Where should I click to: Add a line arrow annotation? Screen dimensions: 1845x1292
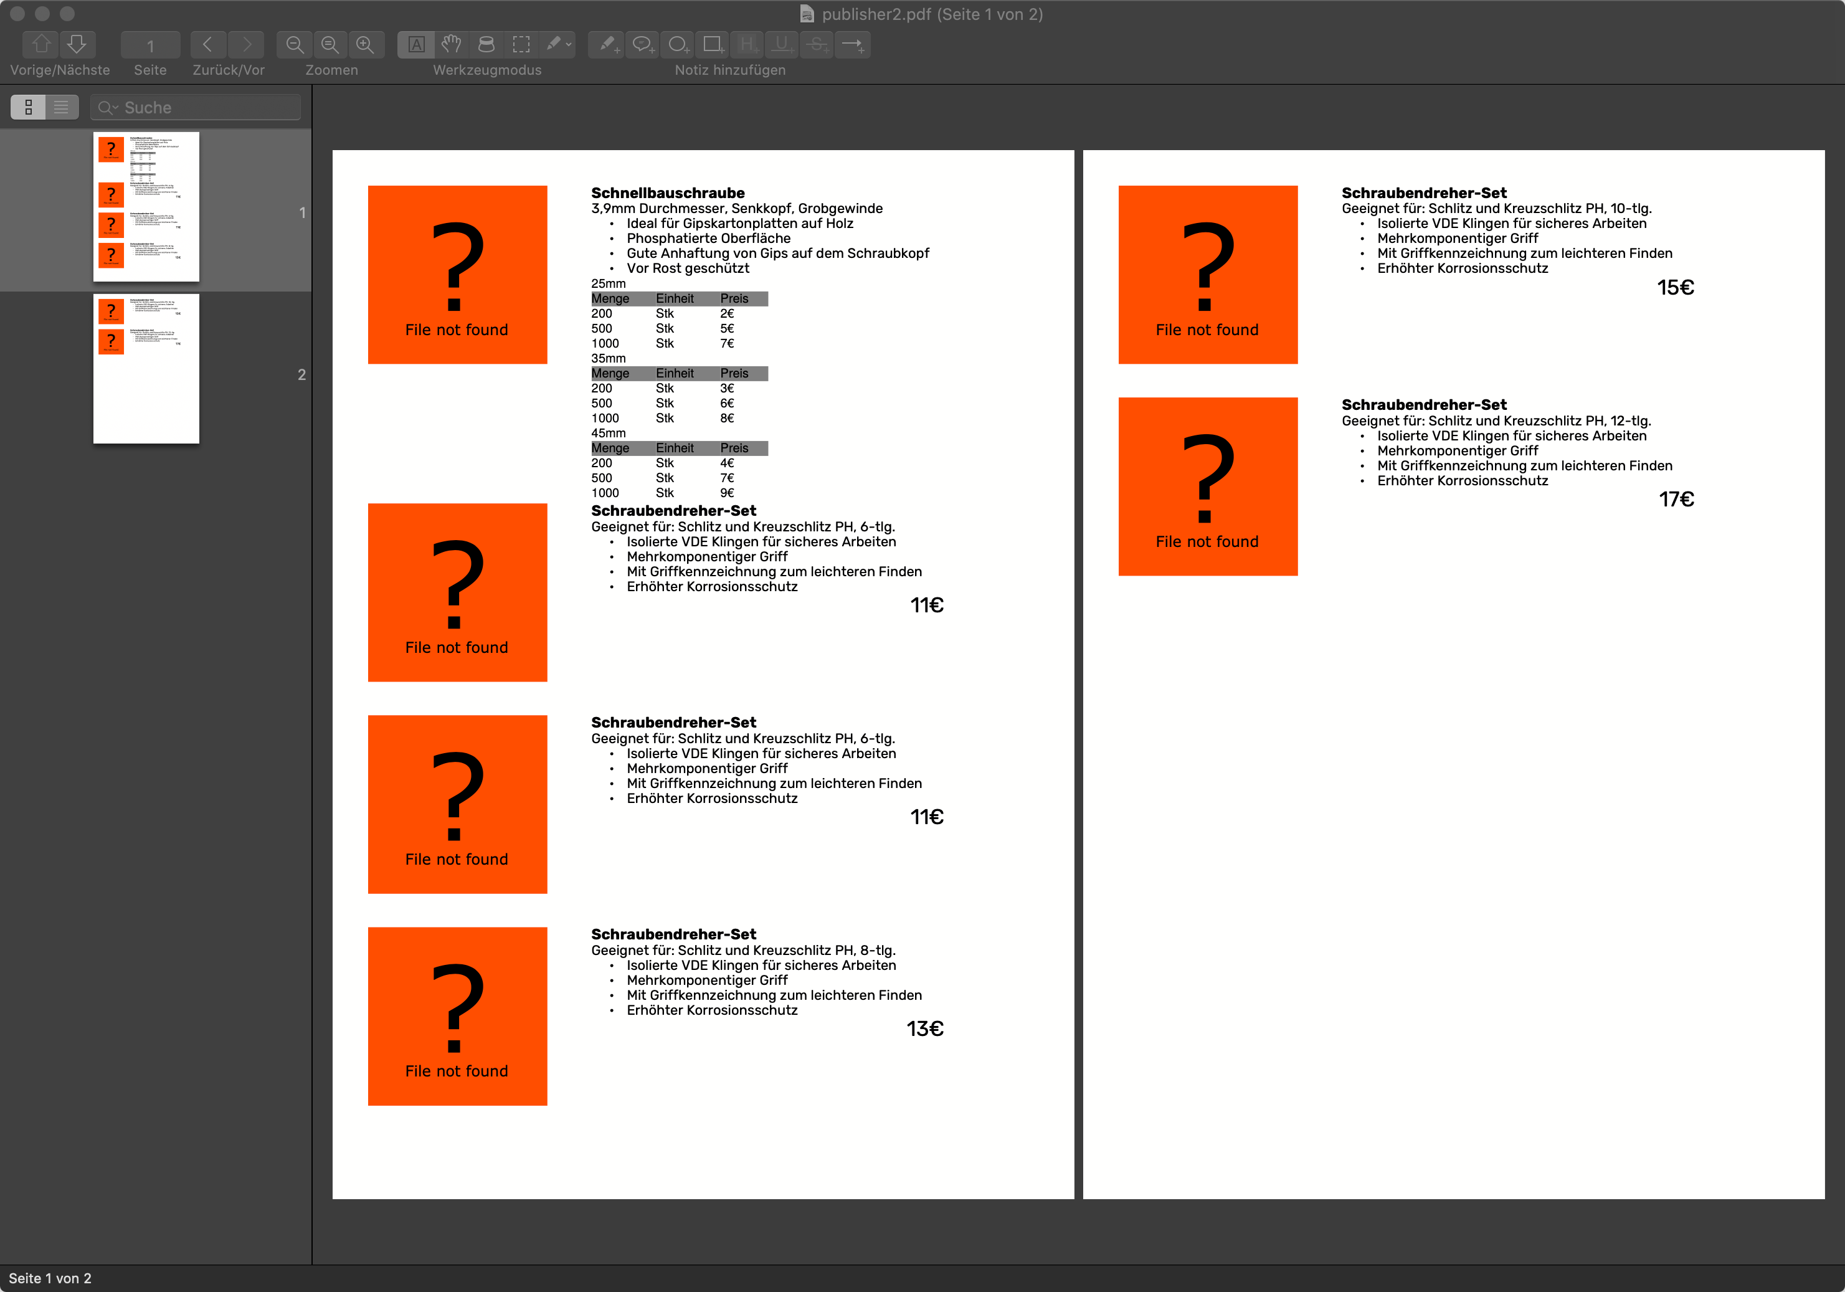coord(853,44)
